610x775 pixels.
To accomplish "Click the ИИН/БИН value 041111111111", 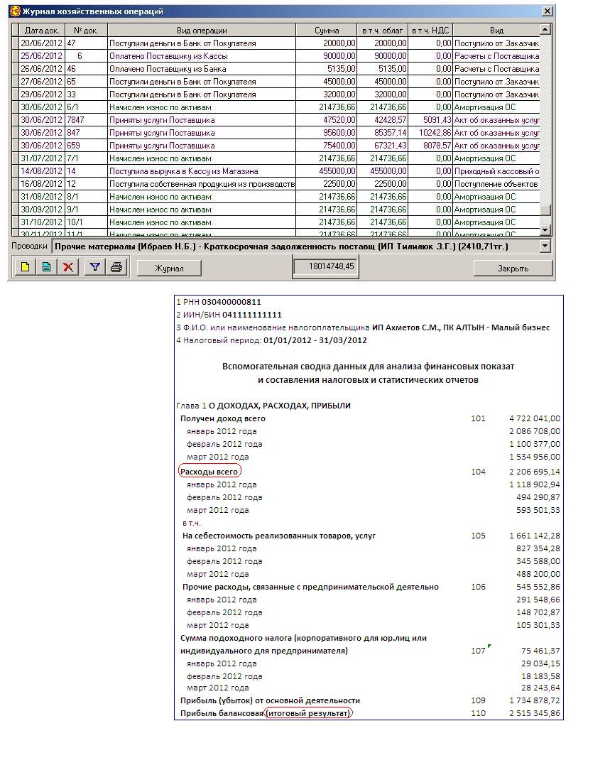I will click(252, 315).
